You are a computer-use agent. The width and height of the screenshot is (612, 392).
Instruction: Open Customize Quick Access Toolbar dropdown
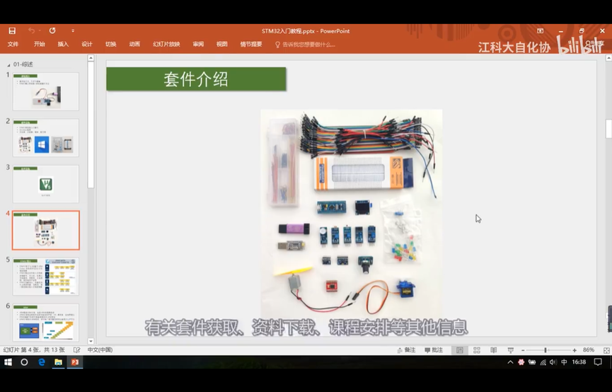point(73,30)
